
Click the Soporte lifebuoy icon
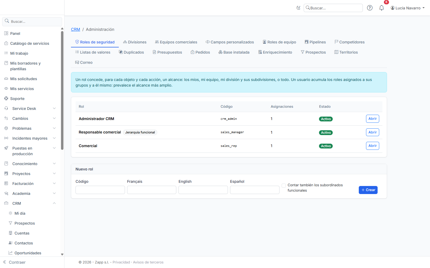pos(6,98)
